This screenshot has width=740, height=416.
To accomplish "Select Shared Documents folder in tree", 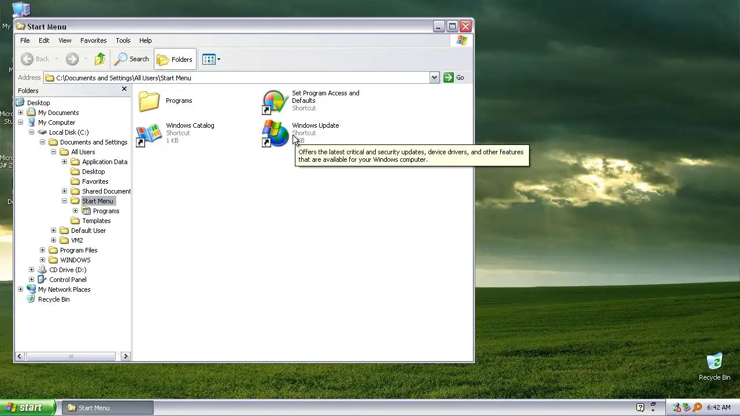I will click(106, 191).
